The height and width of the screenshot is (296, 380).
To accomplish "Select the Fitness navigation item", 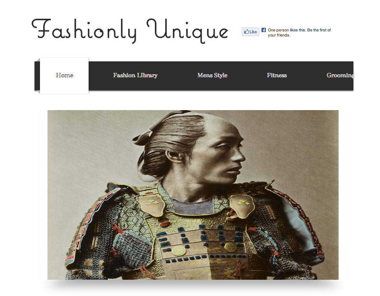I will pos(277,75).
